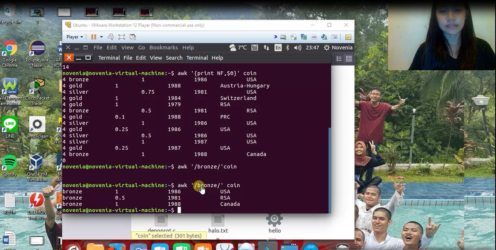
Task: Open the Terminal window's Edit menu
Action: pos(141,58)
